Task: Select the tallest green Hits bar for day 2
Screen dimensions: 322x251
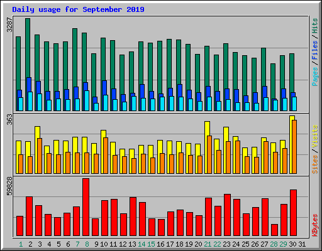Action: [x=28, y=48]
